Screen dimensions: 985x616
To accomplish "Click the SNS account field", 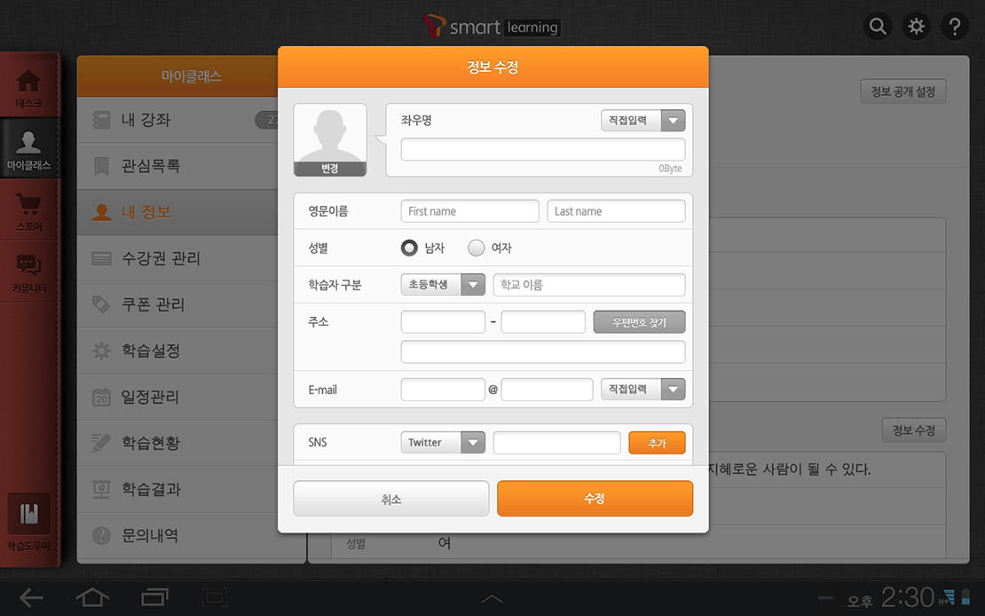I will (556, 443).
